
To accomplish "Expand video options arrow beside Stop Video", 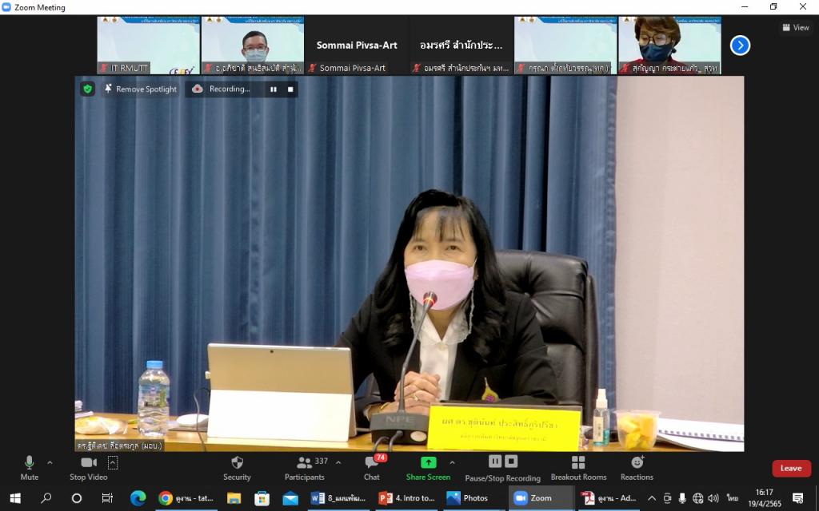I will tap(113, 462).
